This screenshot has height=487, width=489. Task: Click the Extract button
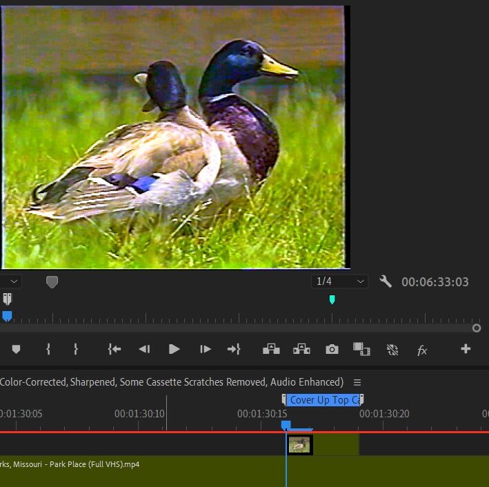(301, 349)
